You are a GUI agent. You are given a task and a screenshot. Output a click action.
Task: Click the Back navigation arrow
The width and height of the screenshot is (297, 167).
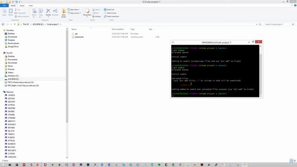coord(3,24)
